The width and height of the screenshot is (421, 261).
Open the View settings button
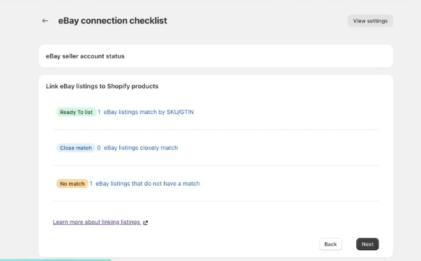point(370,21)
